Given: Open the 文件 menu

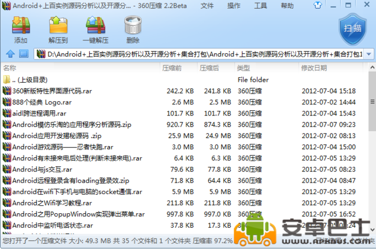Looking at the screenshot, I should [207, 6].
